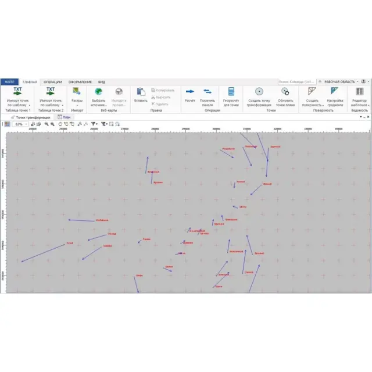Click Import points table 1 TXT icon
The width and height of the screenshot is (372, 372).
17,92
